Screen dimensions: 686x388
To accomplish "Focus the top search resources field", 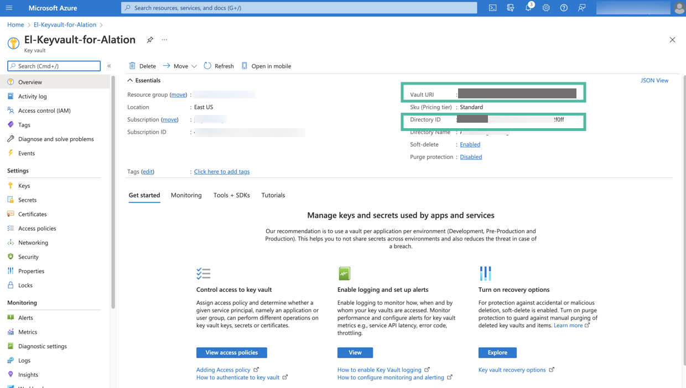I will [299, 8].
